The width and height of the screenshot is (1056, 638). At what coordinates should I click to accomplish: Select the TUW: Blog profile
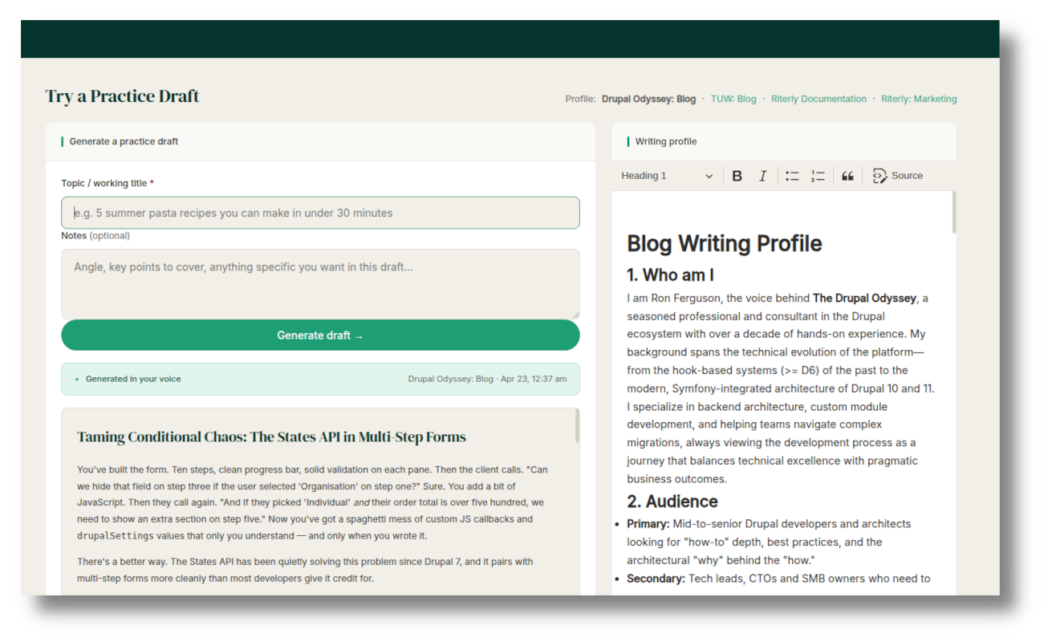point(733,100)
